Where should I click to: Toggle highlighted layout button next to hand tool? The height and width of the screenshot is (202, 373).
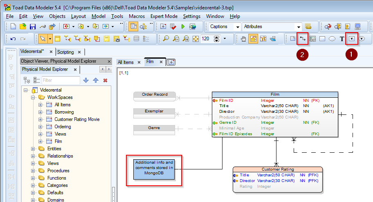click(253, 39)
